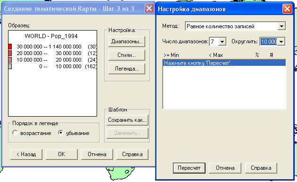Click red swatch for 20 000 000 -- 30 000 000
297x182 pixels.
(10, 53)
